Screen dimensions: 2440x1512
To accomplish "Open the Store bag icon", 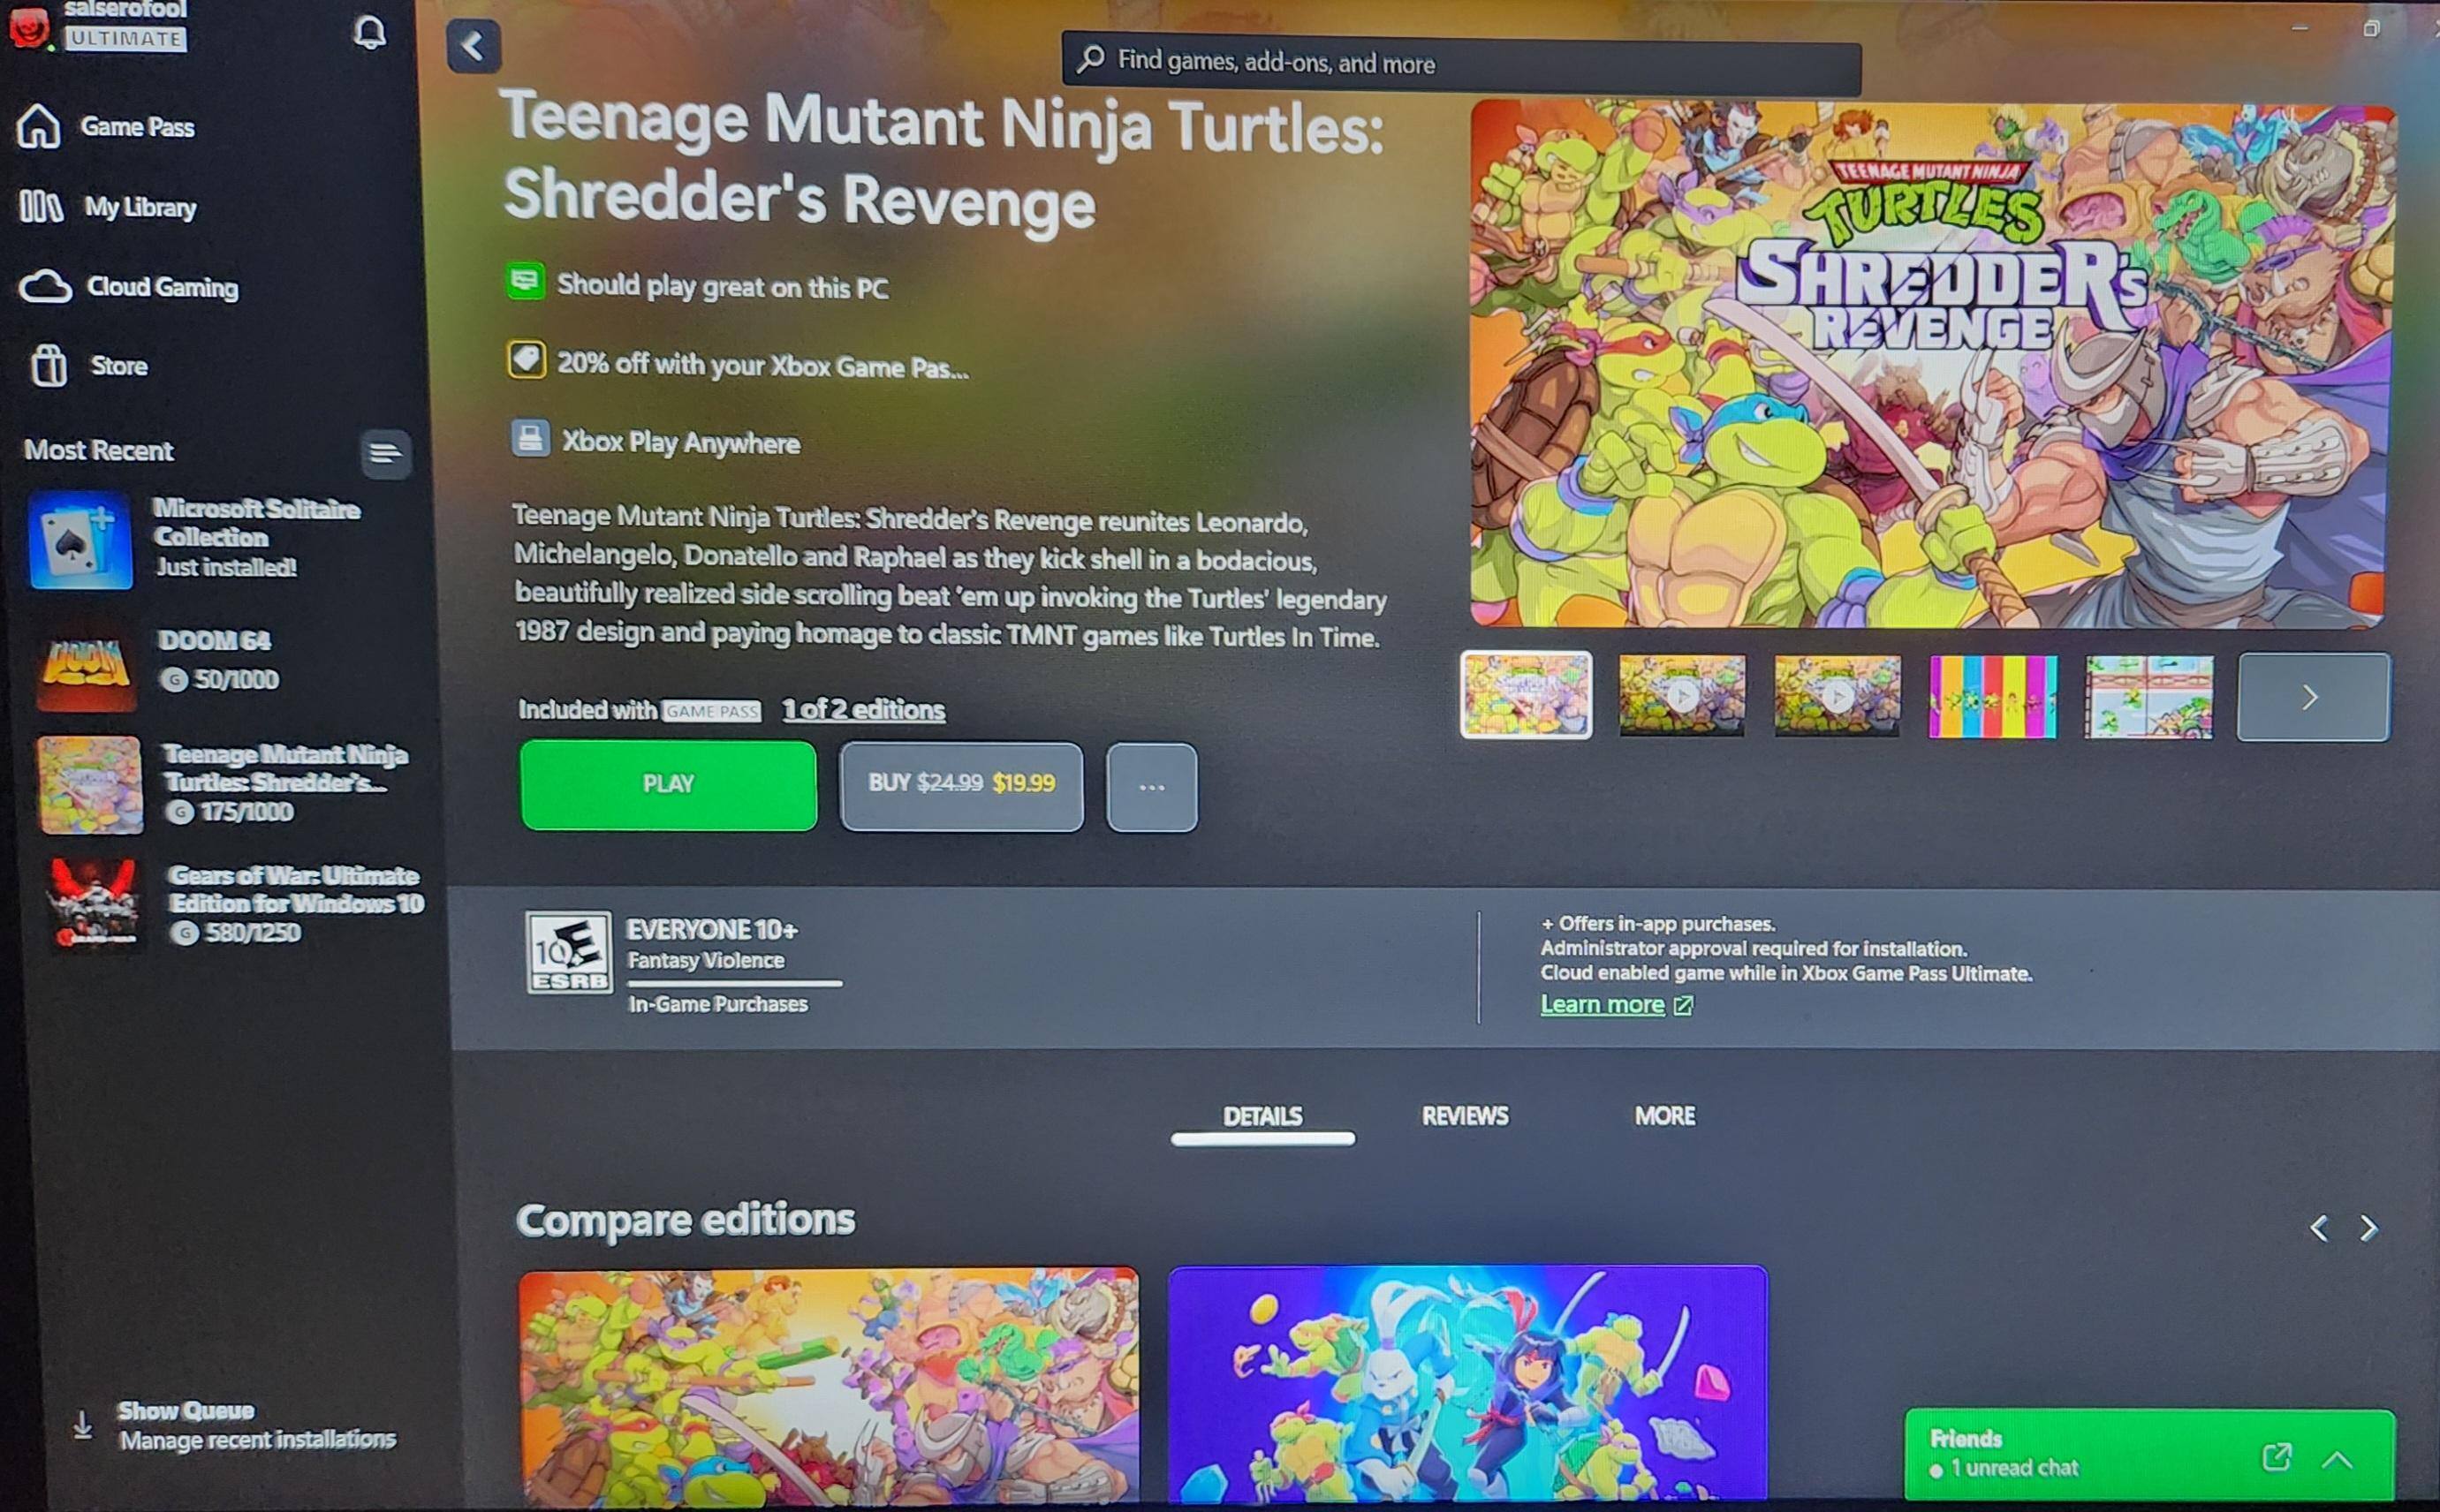I will coord(47,365).
